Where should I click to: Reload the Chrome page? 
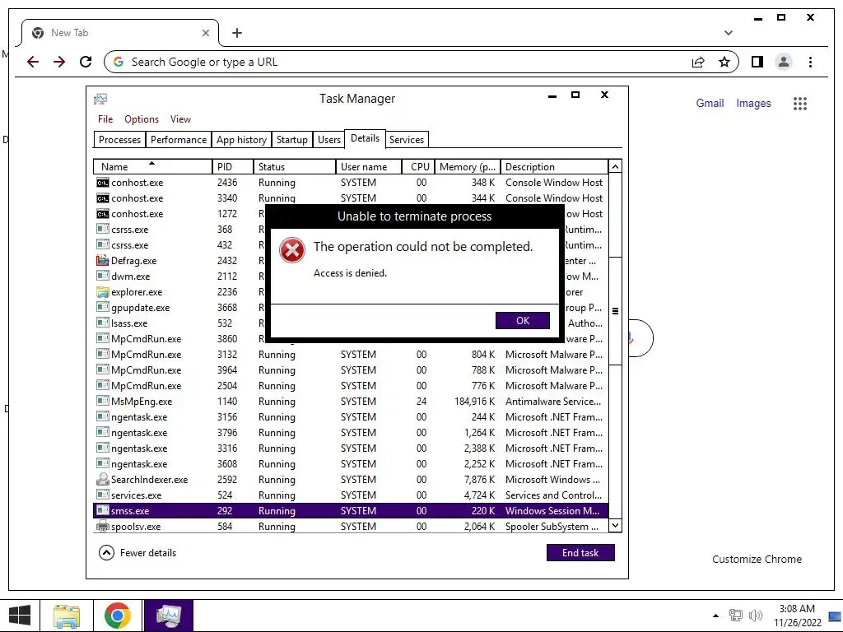pos(86,62)
